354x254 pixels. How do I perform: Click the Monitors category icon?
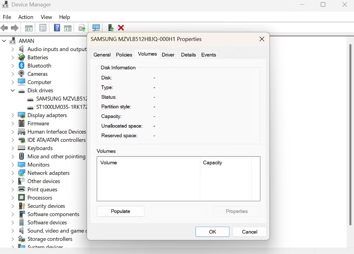[x=21, y=164]
